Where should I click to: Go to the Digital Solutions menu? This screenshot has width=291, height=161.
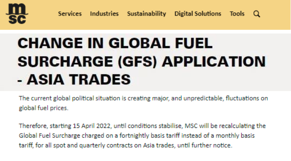tap(198, 14)
